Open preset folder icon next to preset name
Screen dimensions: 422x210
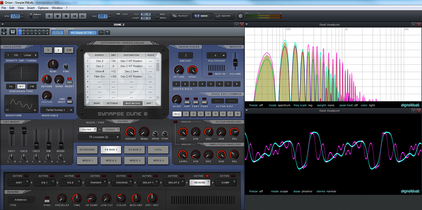101,32
